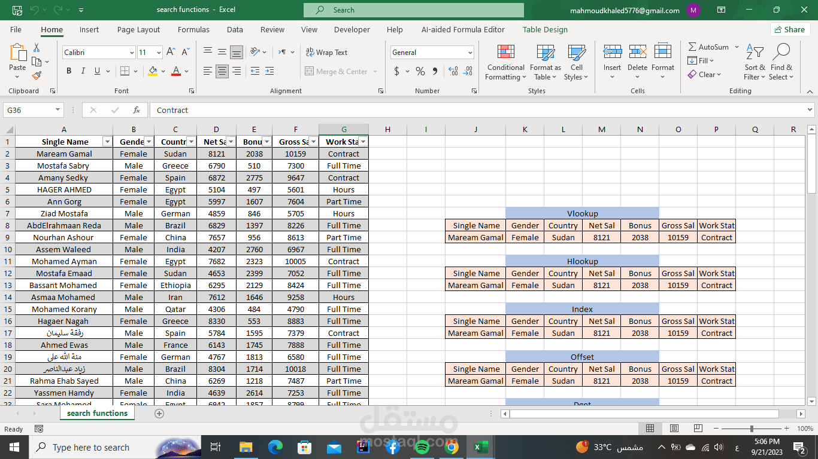Toggle Center horizontal alignment
This screenshot has width=818, height=459.
click(x=222, y=71)
